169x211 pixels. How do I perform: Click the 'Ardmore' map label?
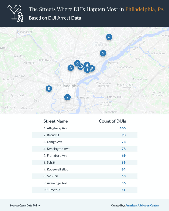(29, 63)
